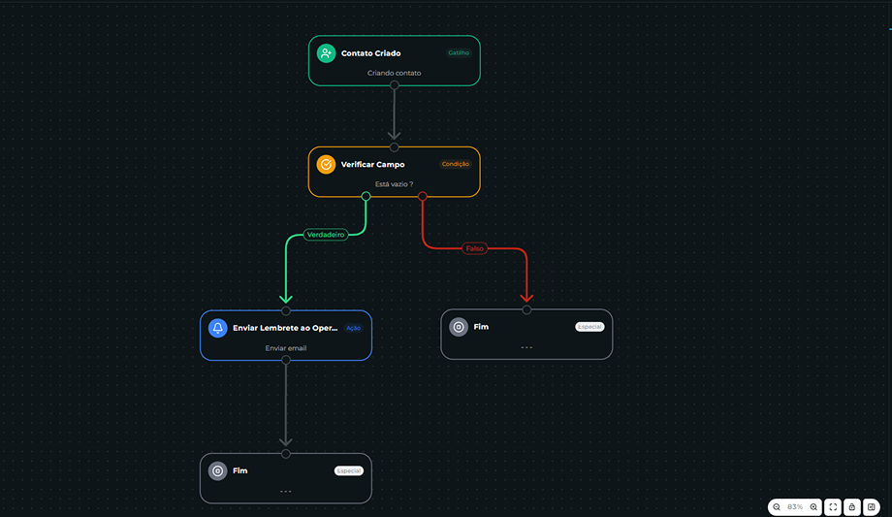Click the bell icon on Enviar Lembrete node

[x=218, y=328]
